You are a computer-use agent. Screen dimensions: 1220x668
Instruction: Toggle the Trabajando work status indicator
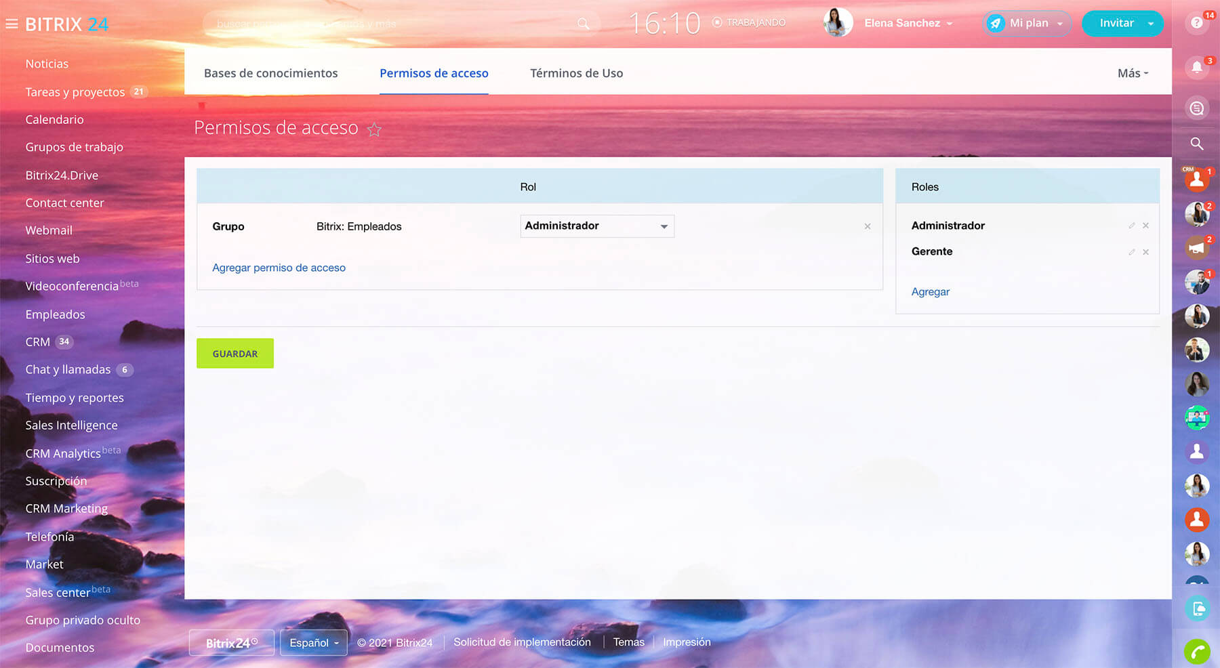pos(749,23)
